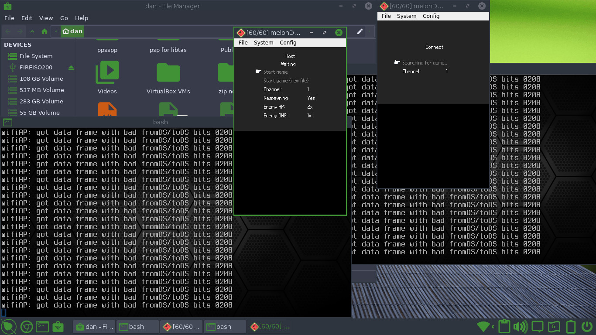Open View menu in File Manager
Viewport: 596px width, 335px height.
[46, 18]
